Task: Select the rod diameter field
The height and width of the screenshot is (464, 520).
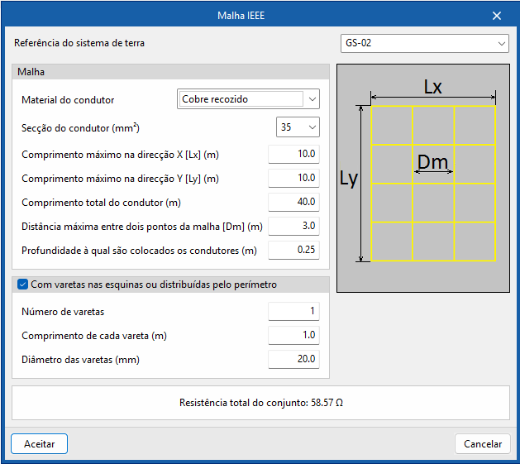Action: (293, 359)
